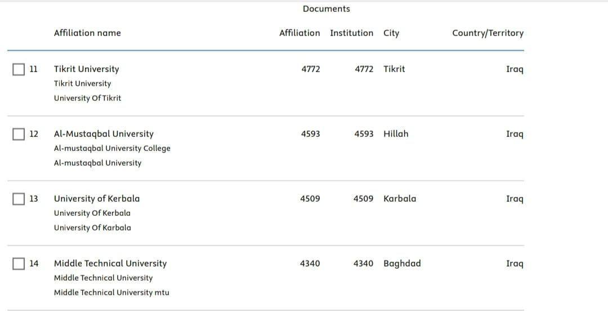Viewport: 608px width, 311px height.
Task: Click Kerbala's affiliation document count 4509
Action: 310,199
